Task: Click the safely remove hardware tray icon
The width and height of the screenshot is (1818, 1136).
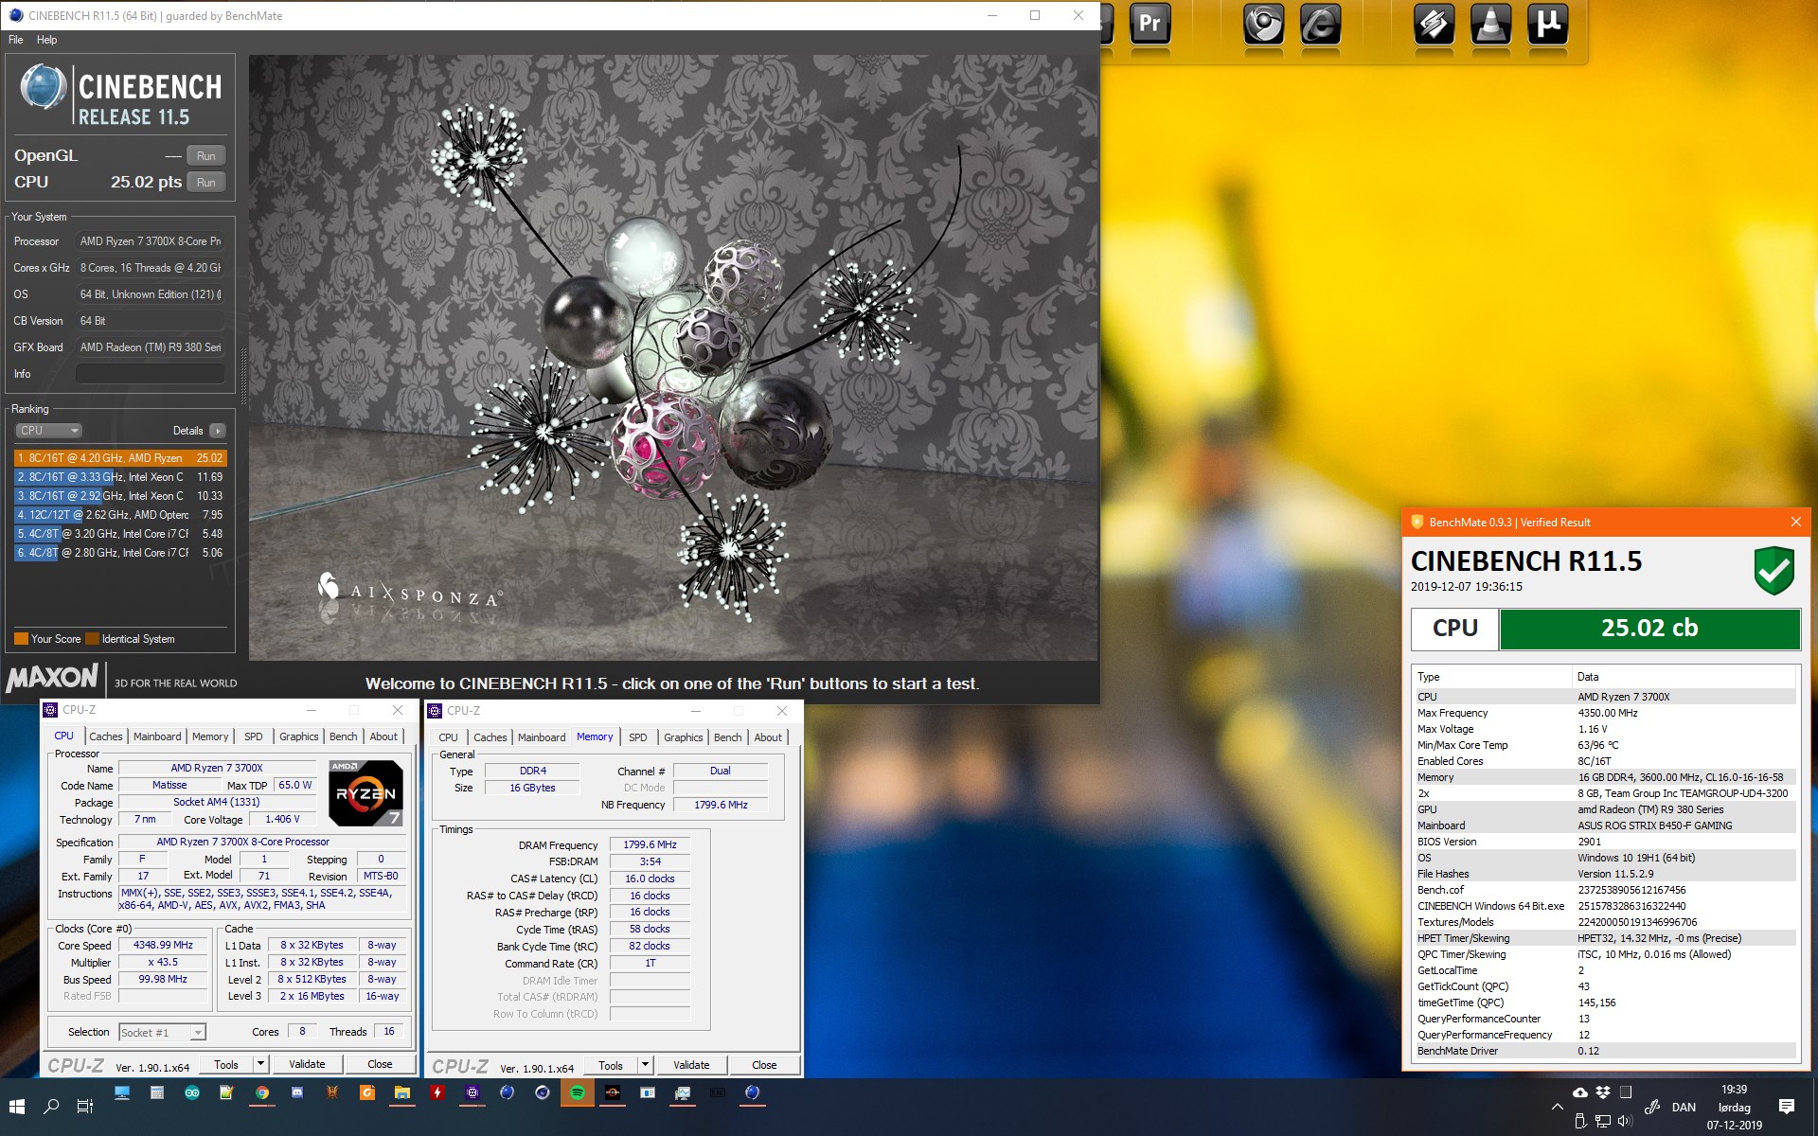Action: click(1579, 1121)
